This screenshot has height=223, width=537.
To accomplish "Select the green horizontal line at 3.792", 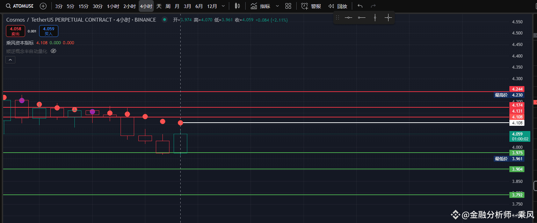I will pos(256,195).
